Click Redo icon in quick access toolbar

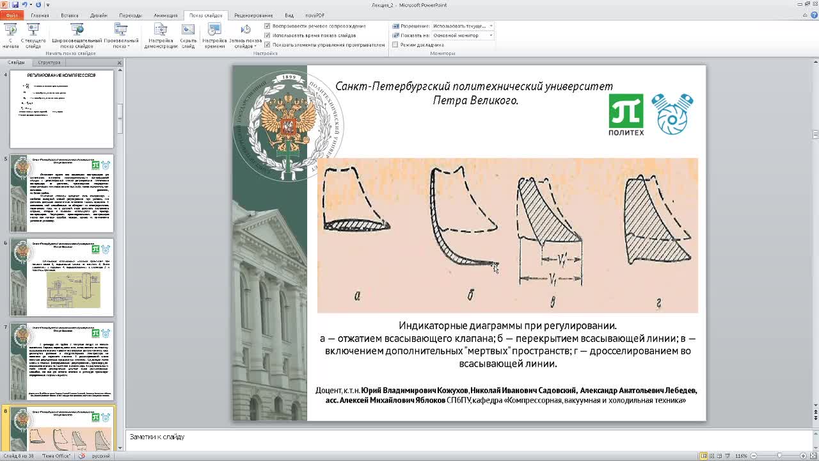[38, 4]
